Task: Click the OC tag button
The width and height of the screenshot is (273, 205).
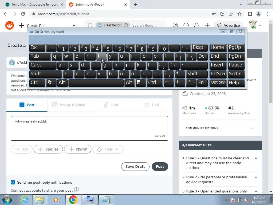Action: [x=21, y=149]
